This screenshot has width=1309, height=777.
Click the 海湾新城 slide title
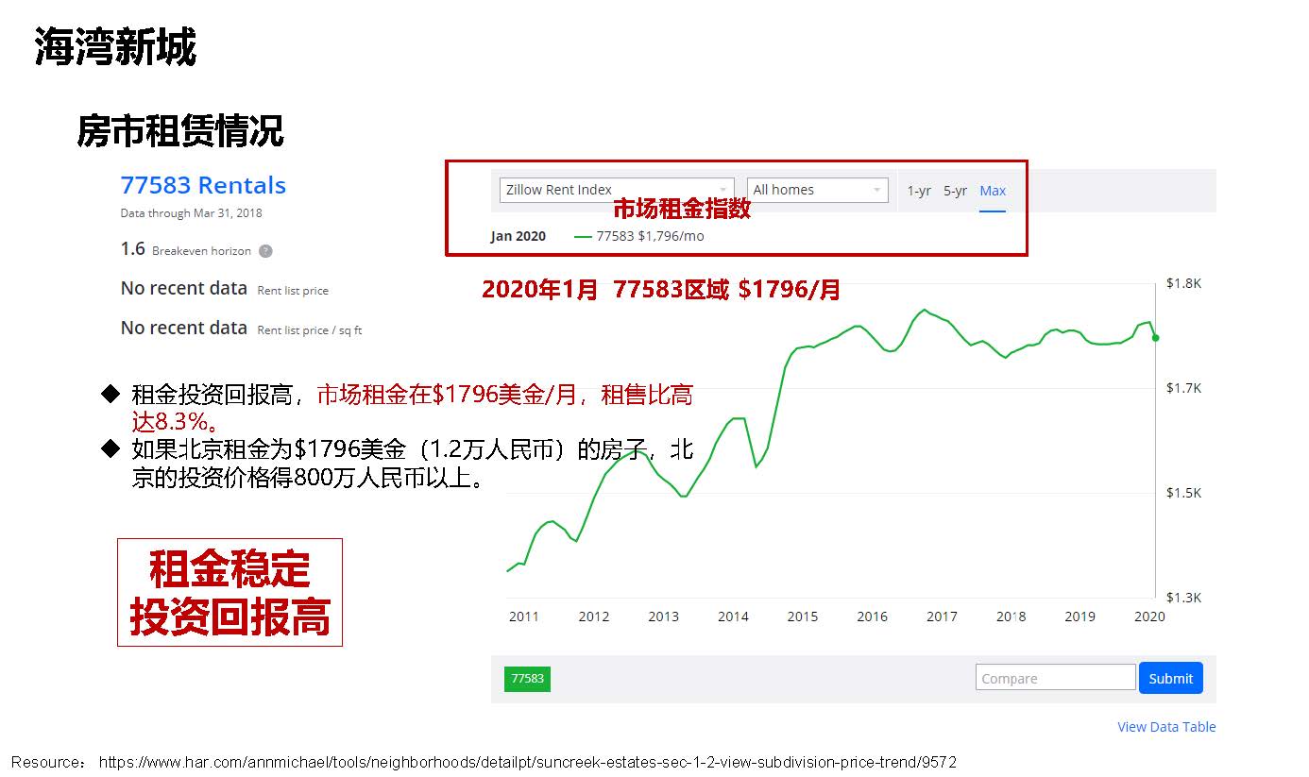(115, 46)
